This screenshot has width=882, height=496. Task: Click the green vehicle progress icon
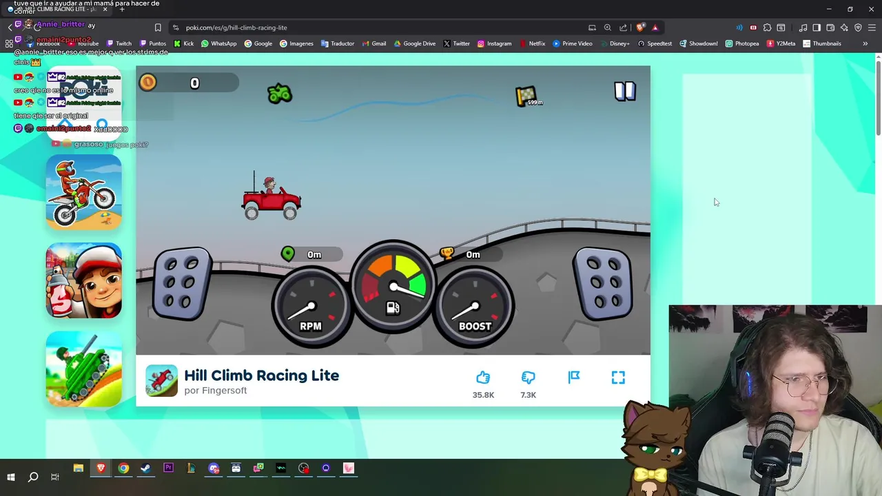pyautogui.click(x=280, y=94)
